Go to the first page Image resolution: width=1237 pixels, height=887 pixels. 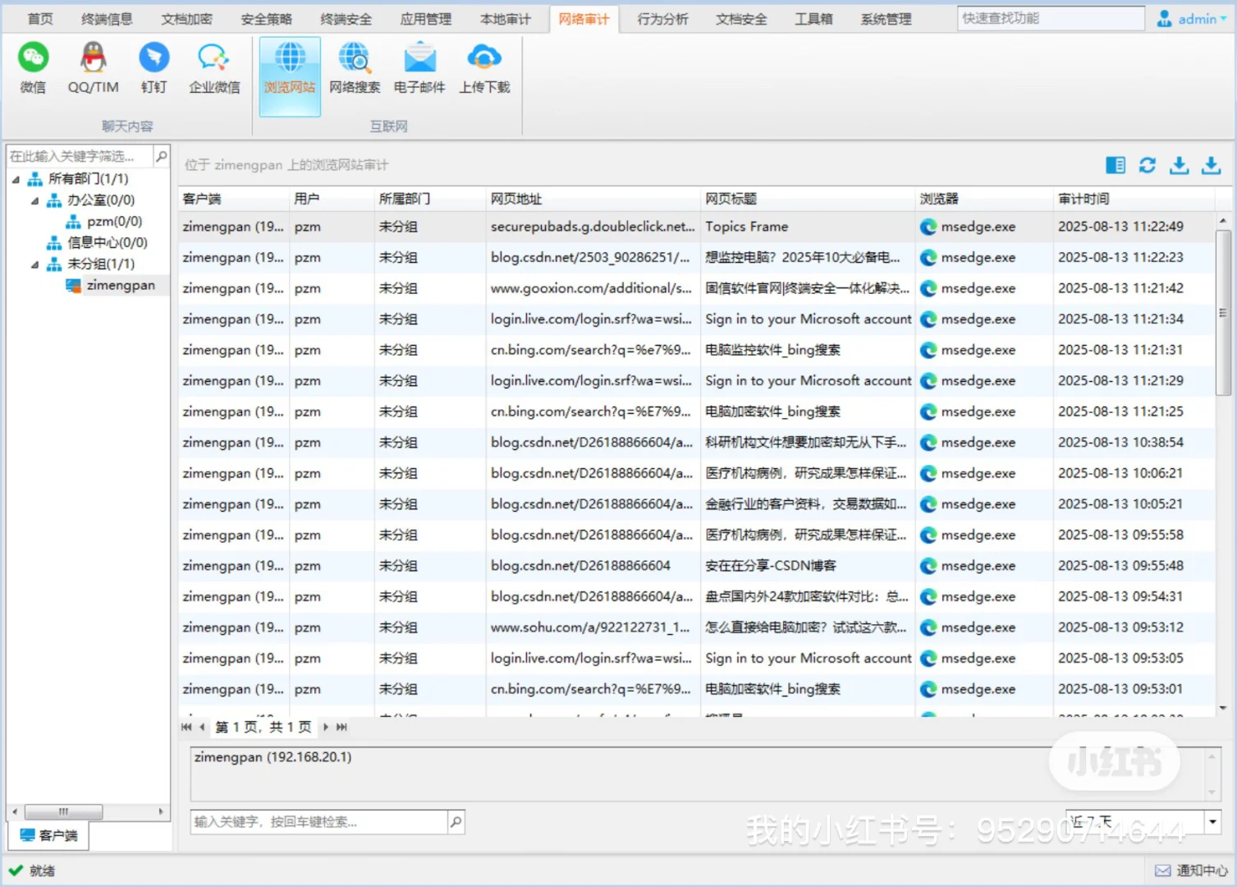[186, 727]
